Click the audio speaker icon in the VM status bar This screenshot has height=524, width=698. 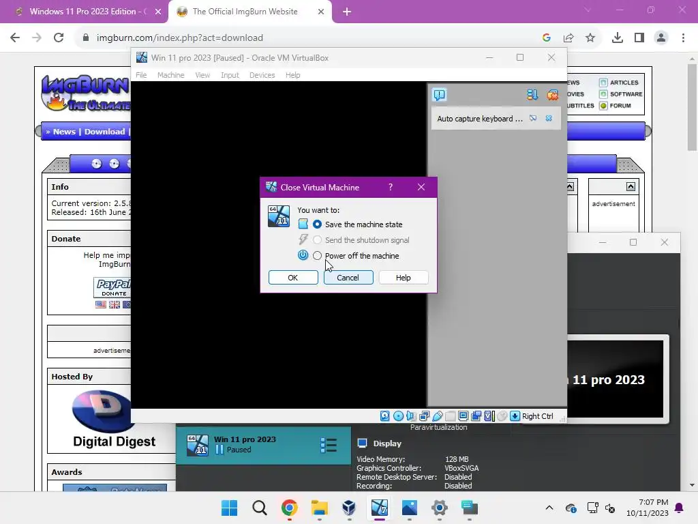tap(411, 416)
